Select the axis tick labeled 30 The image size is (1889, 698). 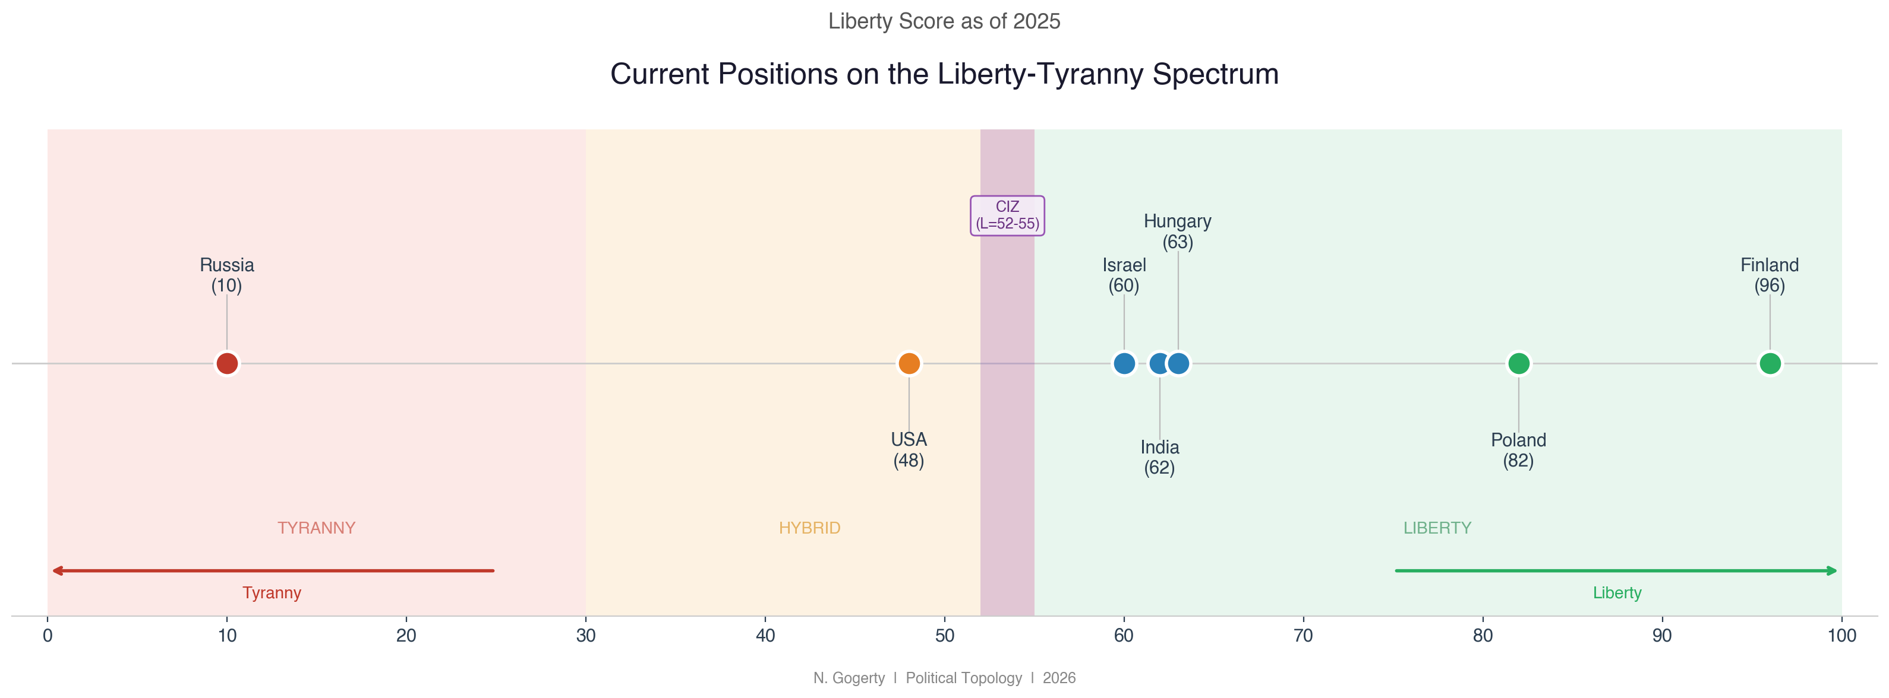(x=585, y=635)
